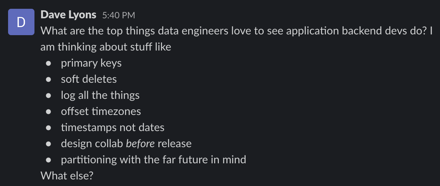Click bullet dot beside "timestamps not dates"
Screen dimensions: 440x186
[x=49, y=128]
